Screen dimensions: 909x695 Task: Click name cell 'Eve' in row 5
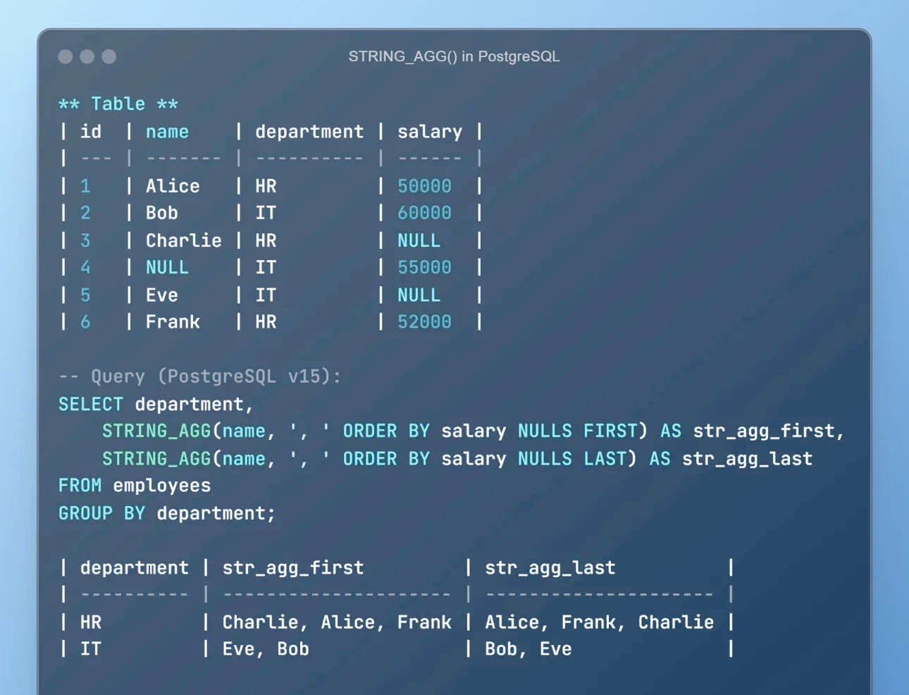tap(161, 295)
